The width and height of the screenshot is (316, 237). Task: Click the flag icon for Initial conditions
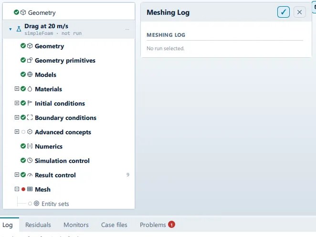coord(30,103)
